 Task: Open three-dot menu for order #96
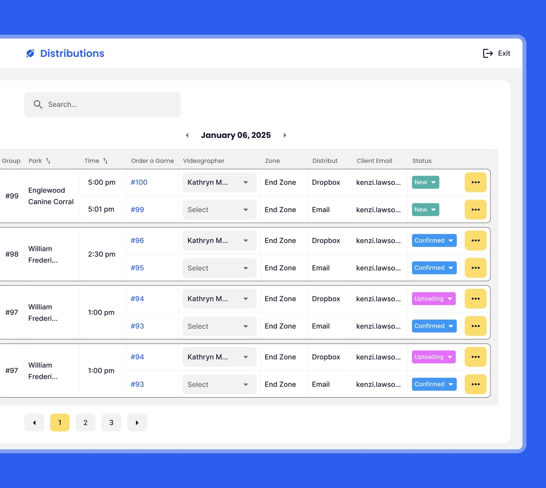tap(475, 240)
